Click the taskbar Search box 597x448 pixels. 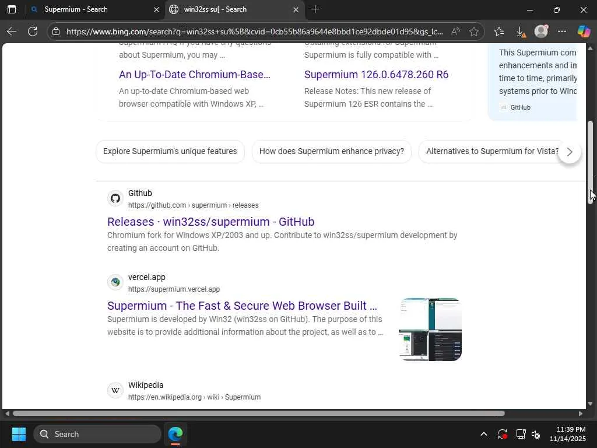[x=97, y=434]
